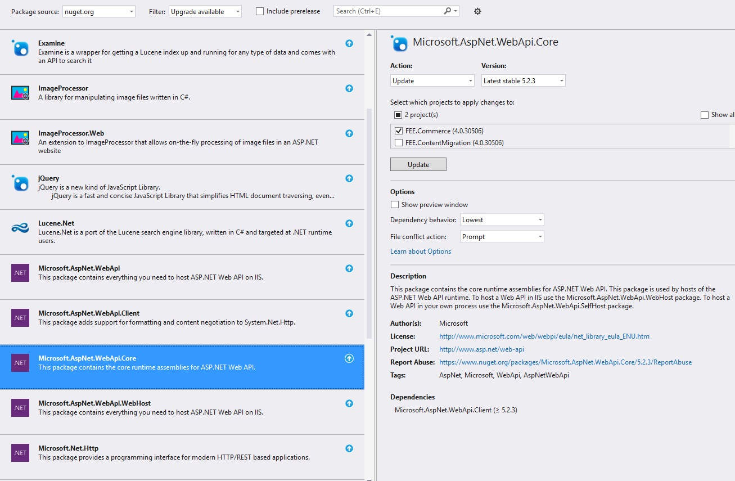Enable Show preview window option
Viewport: 735px width, 481px height.
pyautogui.click(x=395, y=205)
